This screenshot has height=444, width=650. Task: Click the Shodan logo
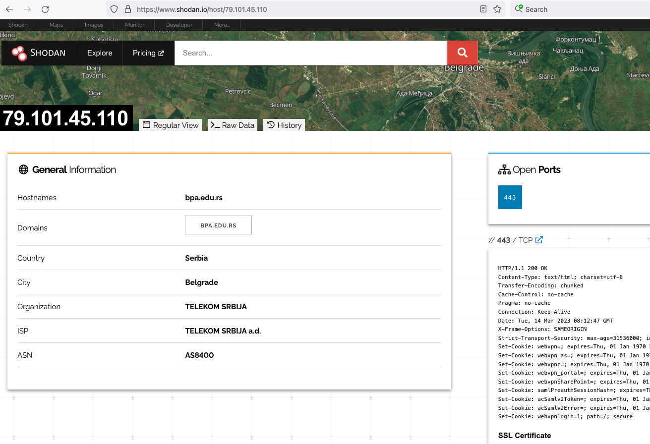(39, 53)
